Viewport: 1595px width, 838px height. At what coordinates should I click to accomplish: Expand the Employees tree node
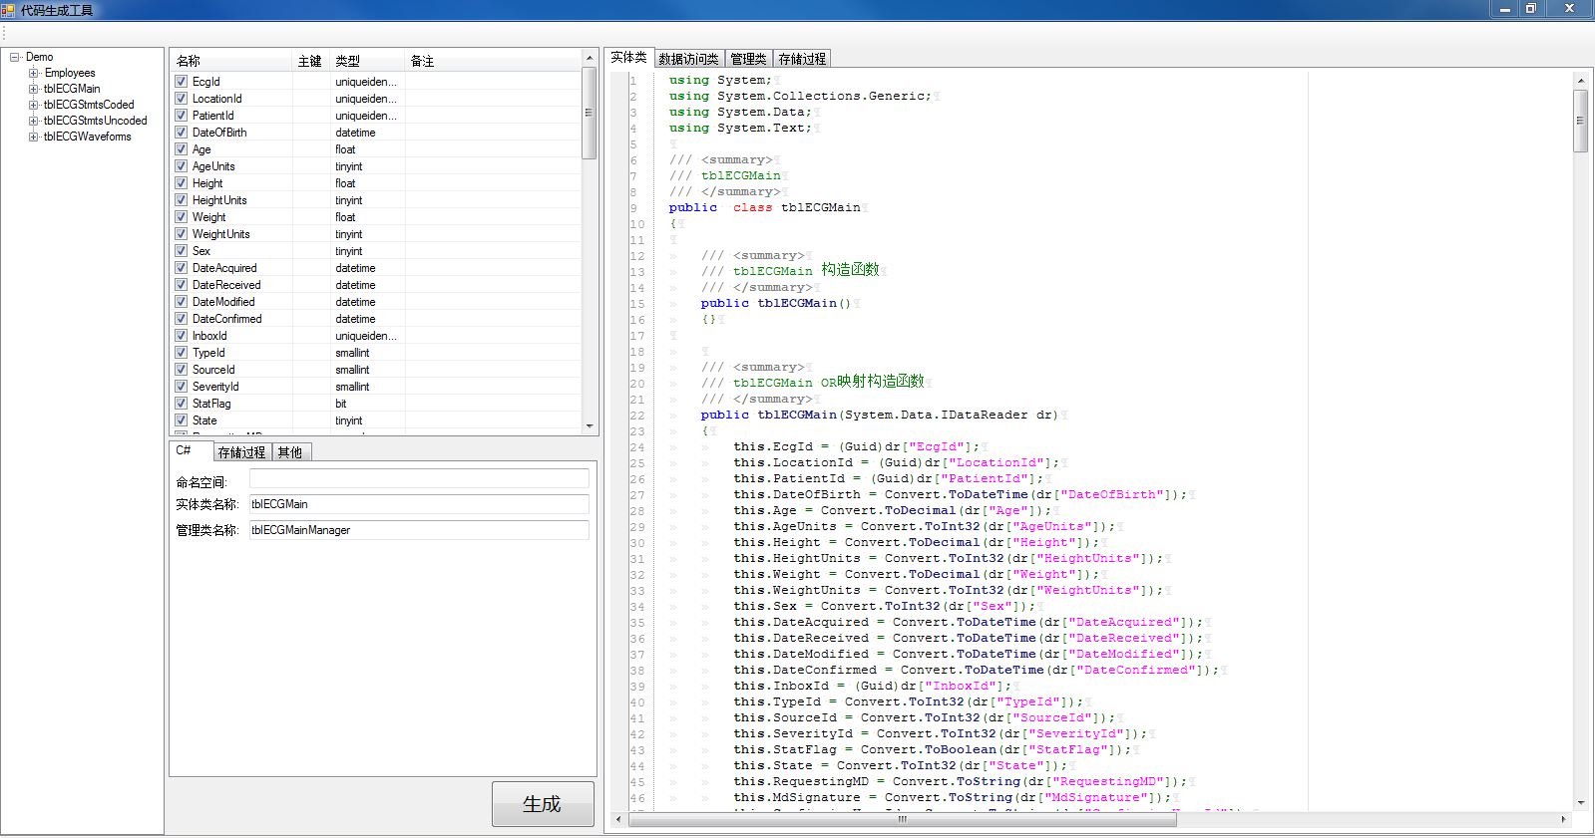[33, 73]
